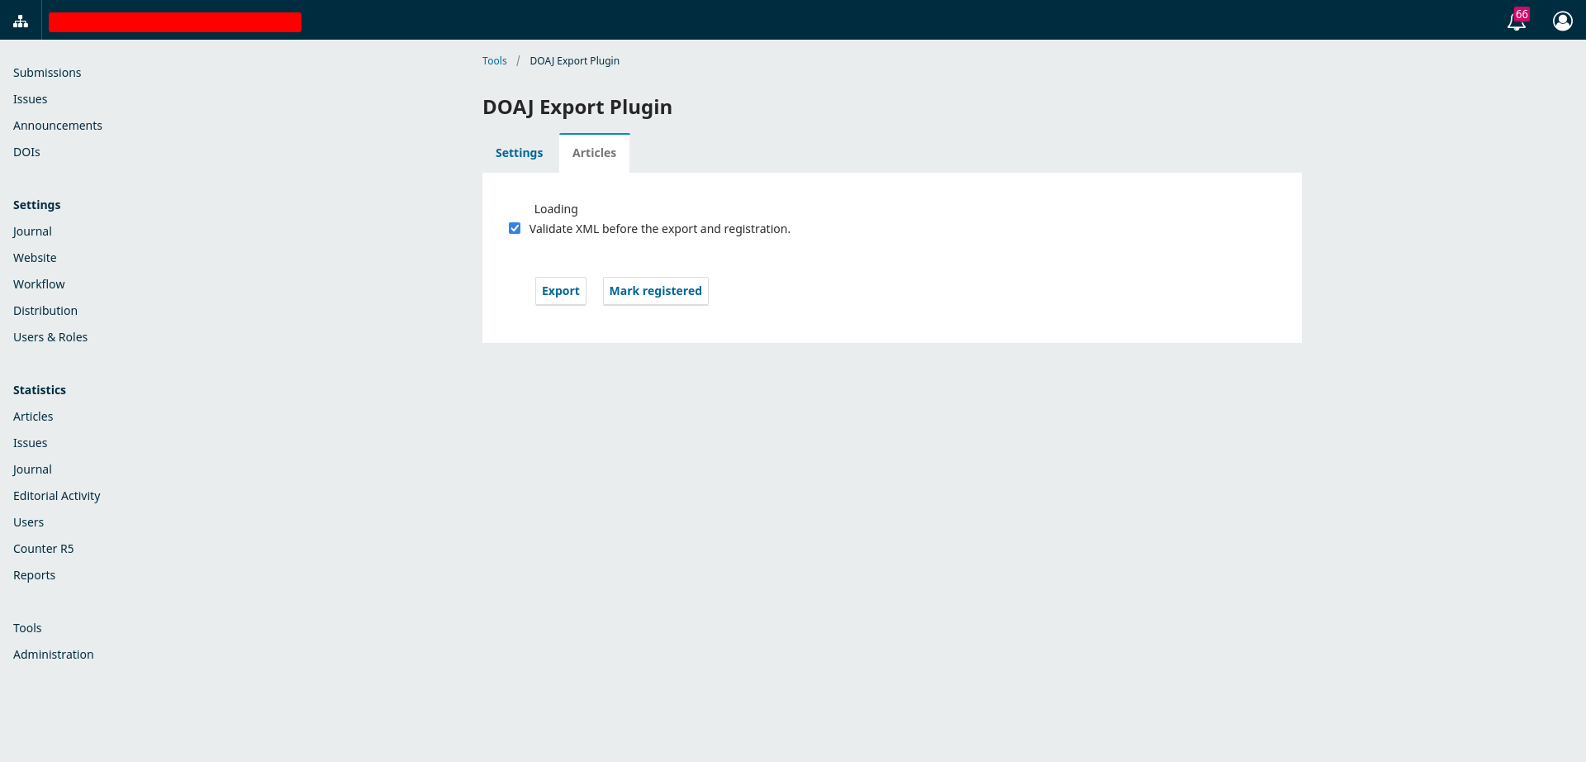Click the Export button
1586x762 pixels.
click(x=560, y=291)
